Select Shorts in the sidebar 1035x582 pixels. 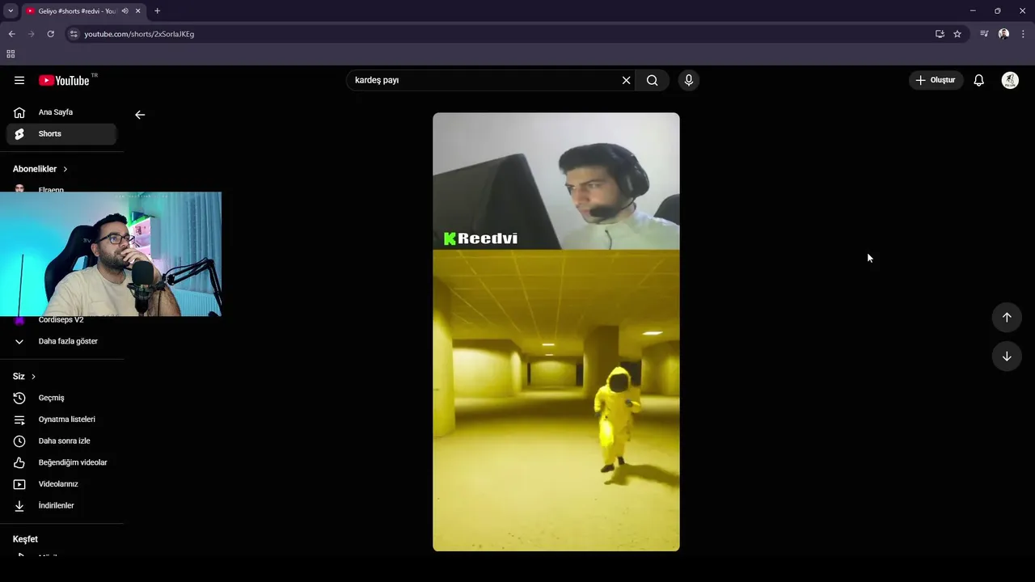point(61,133)
